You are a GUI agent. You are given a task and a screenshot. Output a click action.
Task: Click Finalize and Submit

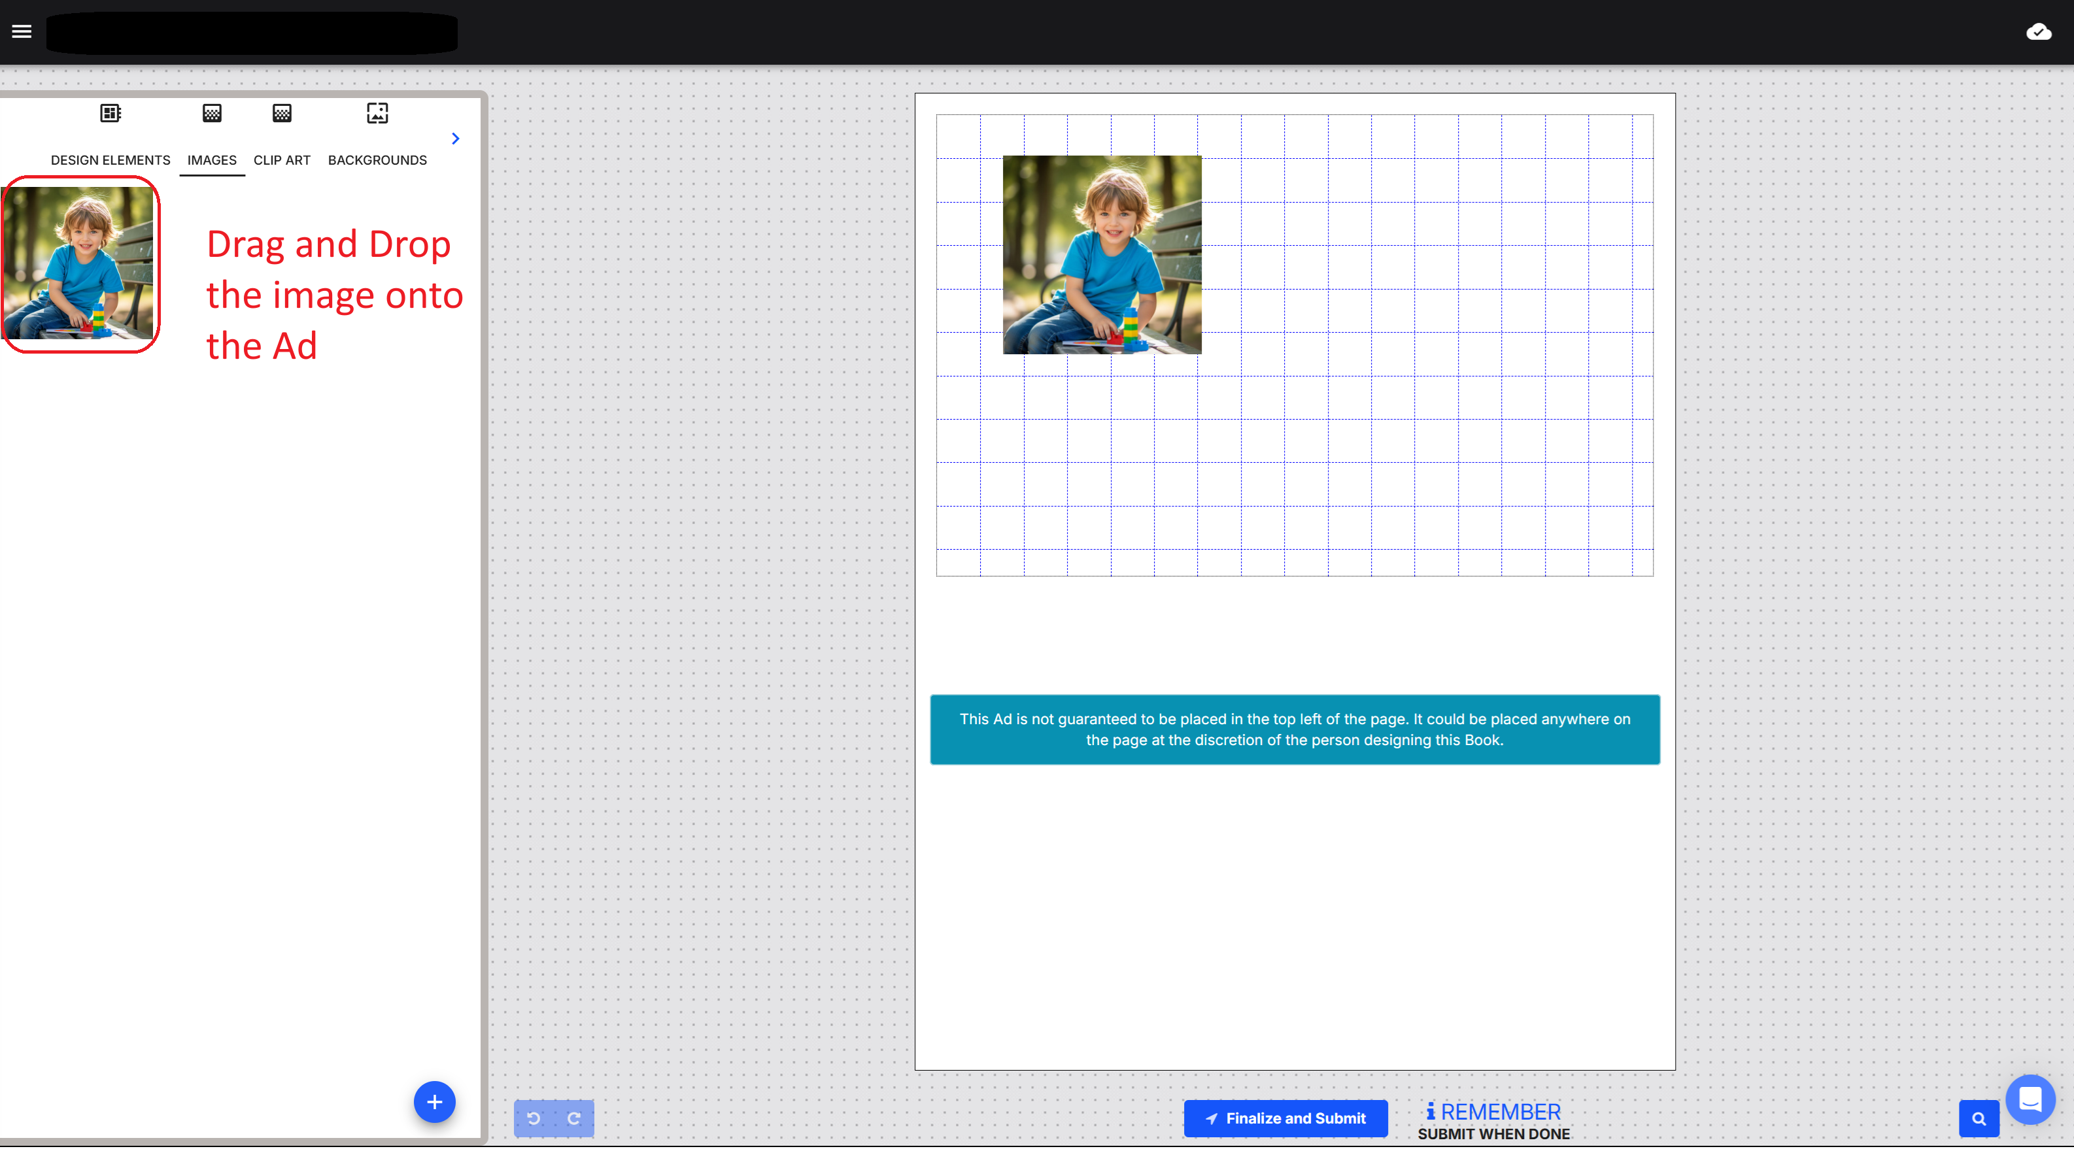[1285, 1118]
